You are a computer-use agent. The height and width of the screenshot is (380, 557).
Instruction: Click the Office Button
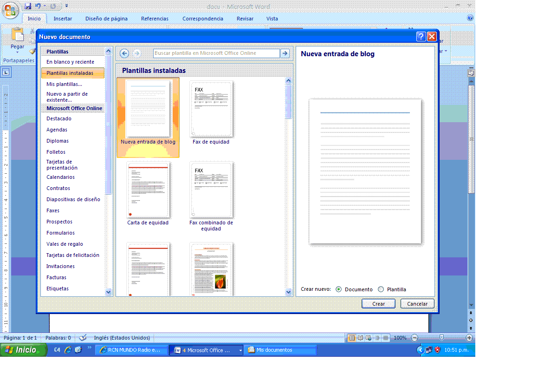[x=10, y=9]
